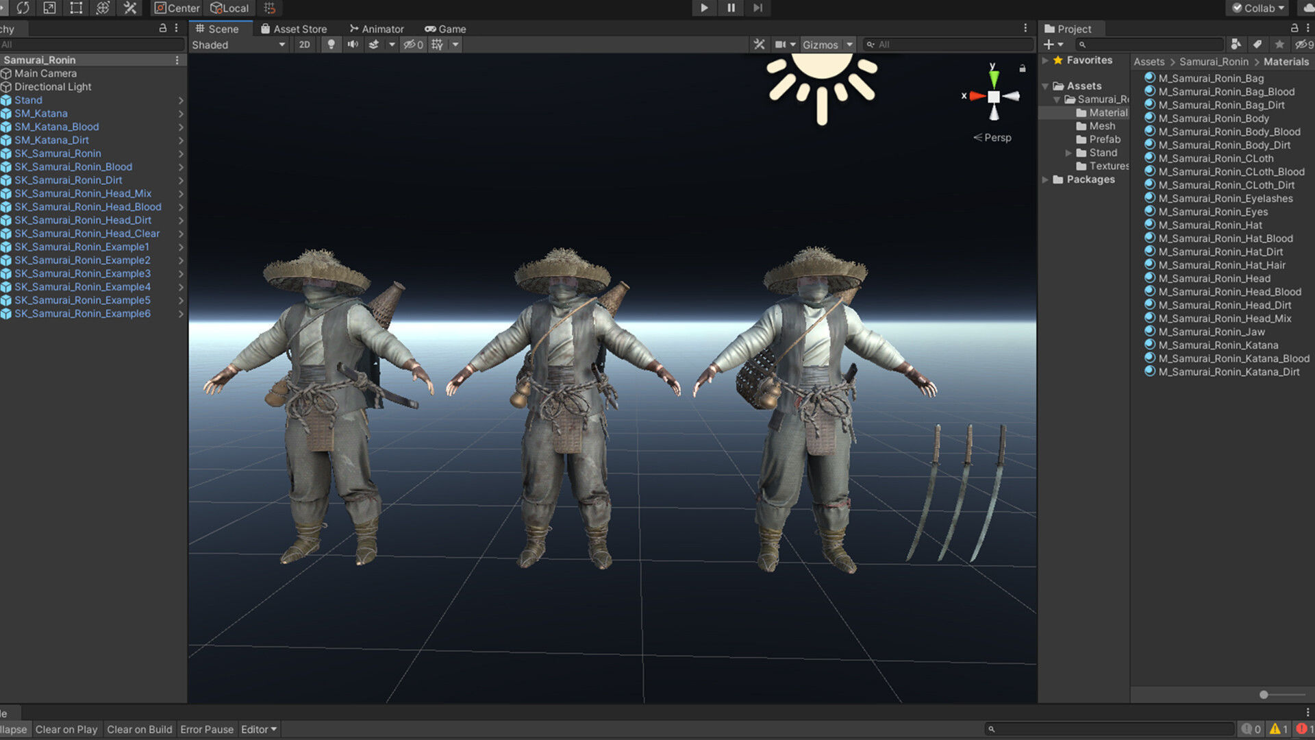This screenshot has height=740, width=1315.
Task: Open the scene component tools icon
Action: pos(759,45)
